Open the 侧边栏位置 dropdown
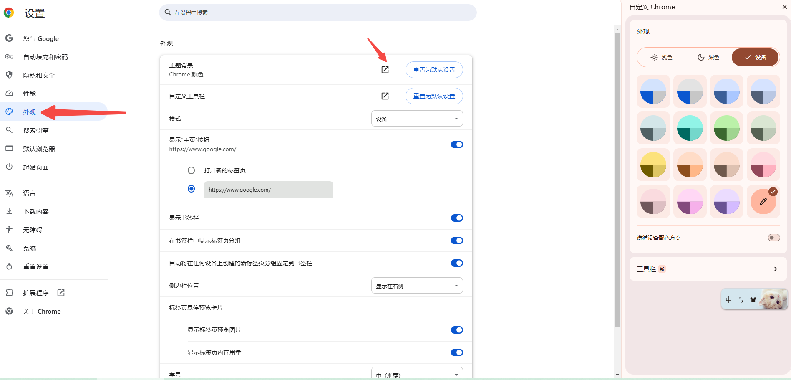Image resolution: width=791 pixels, height=380 pixels. coord(417,286)
